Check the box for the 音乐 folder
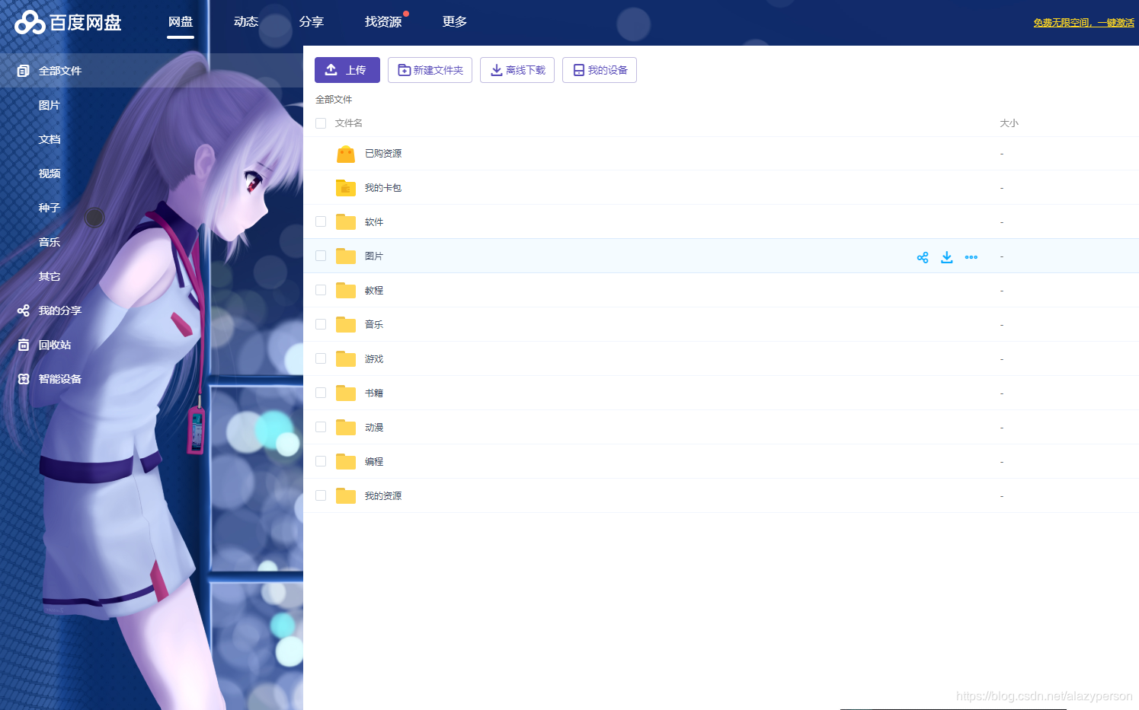This screenshot has height=710, width=1139. 321,324
